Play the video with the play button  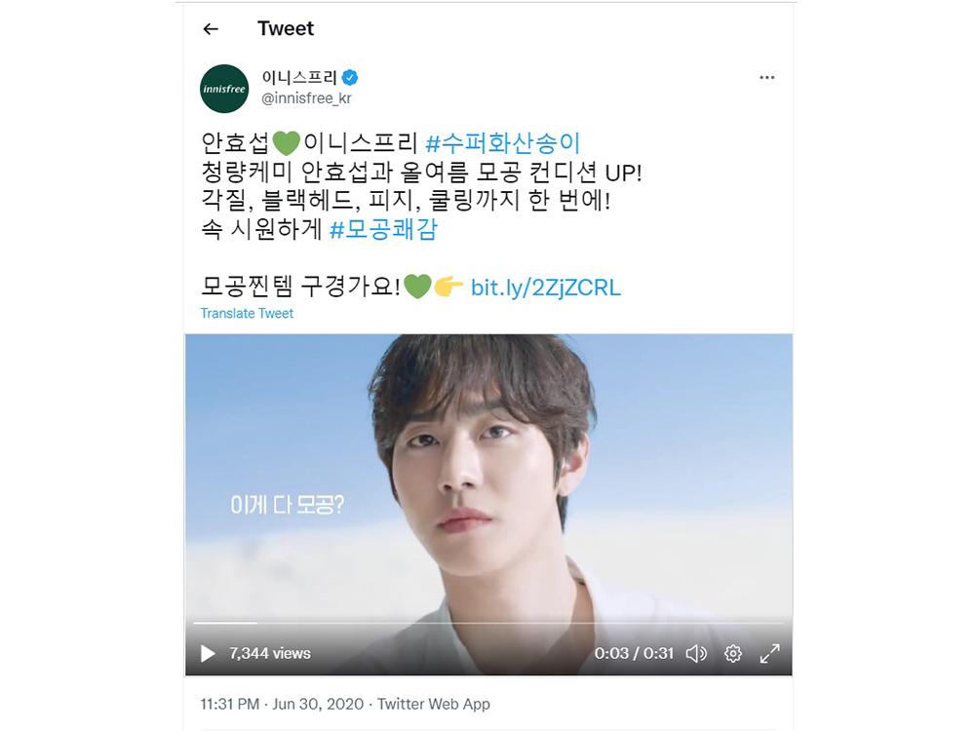(208, 653)
